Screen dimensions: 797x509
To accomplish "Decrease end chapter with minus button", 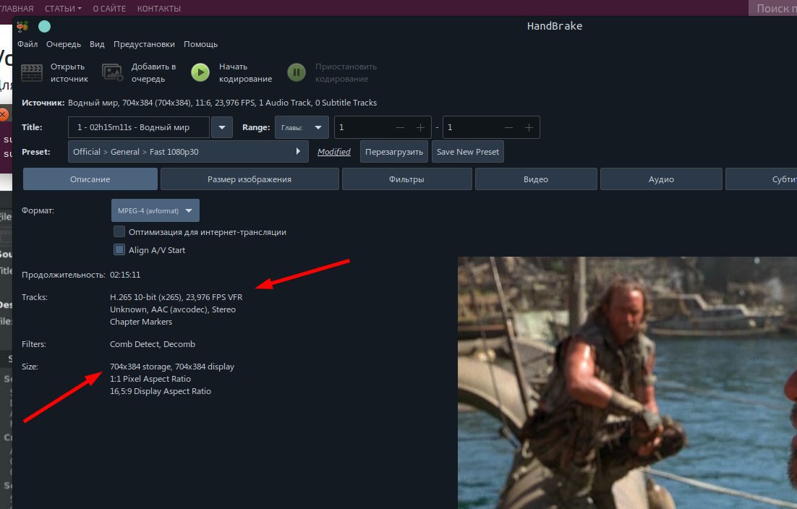I will coord(508,127).
